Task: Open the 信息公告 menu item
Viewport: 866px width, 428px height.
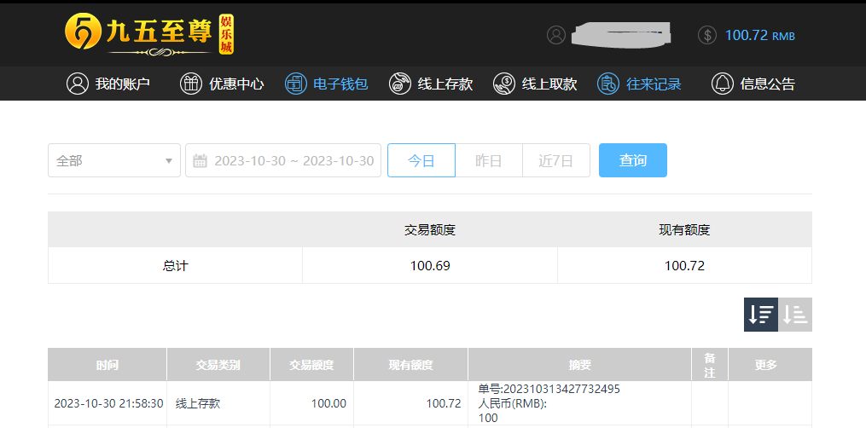Action: [x=753, y=84]
